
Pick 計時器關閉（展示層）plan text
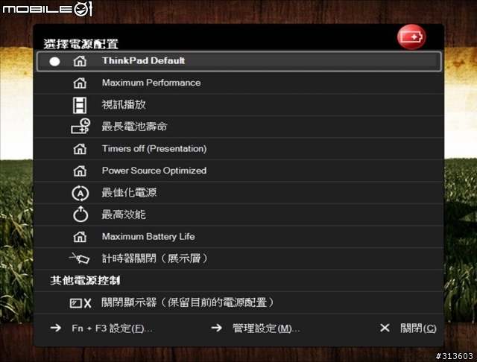154,258
